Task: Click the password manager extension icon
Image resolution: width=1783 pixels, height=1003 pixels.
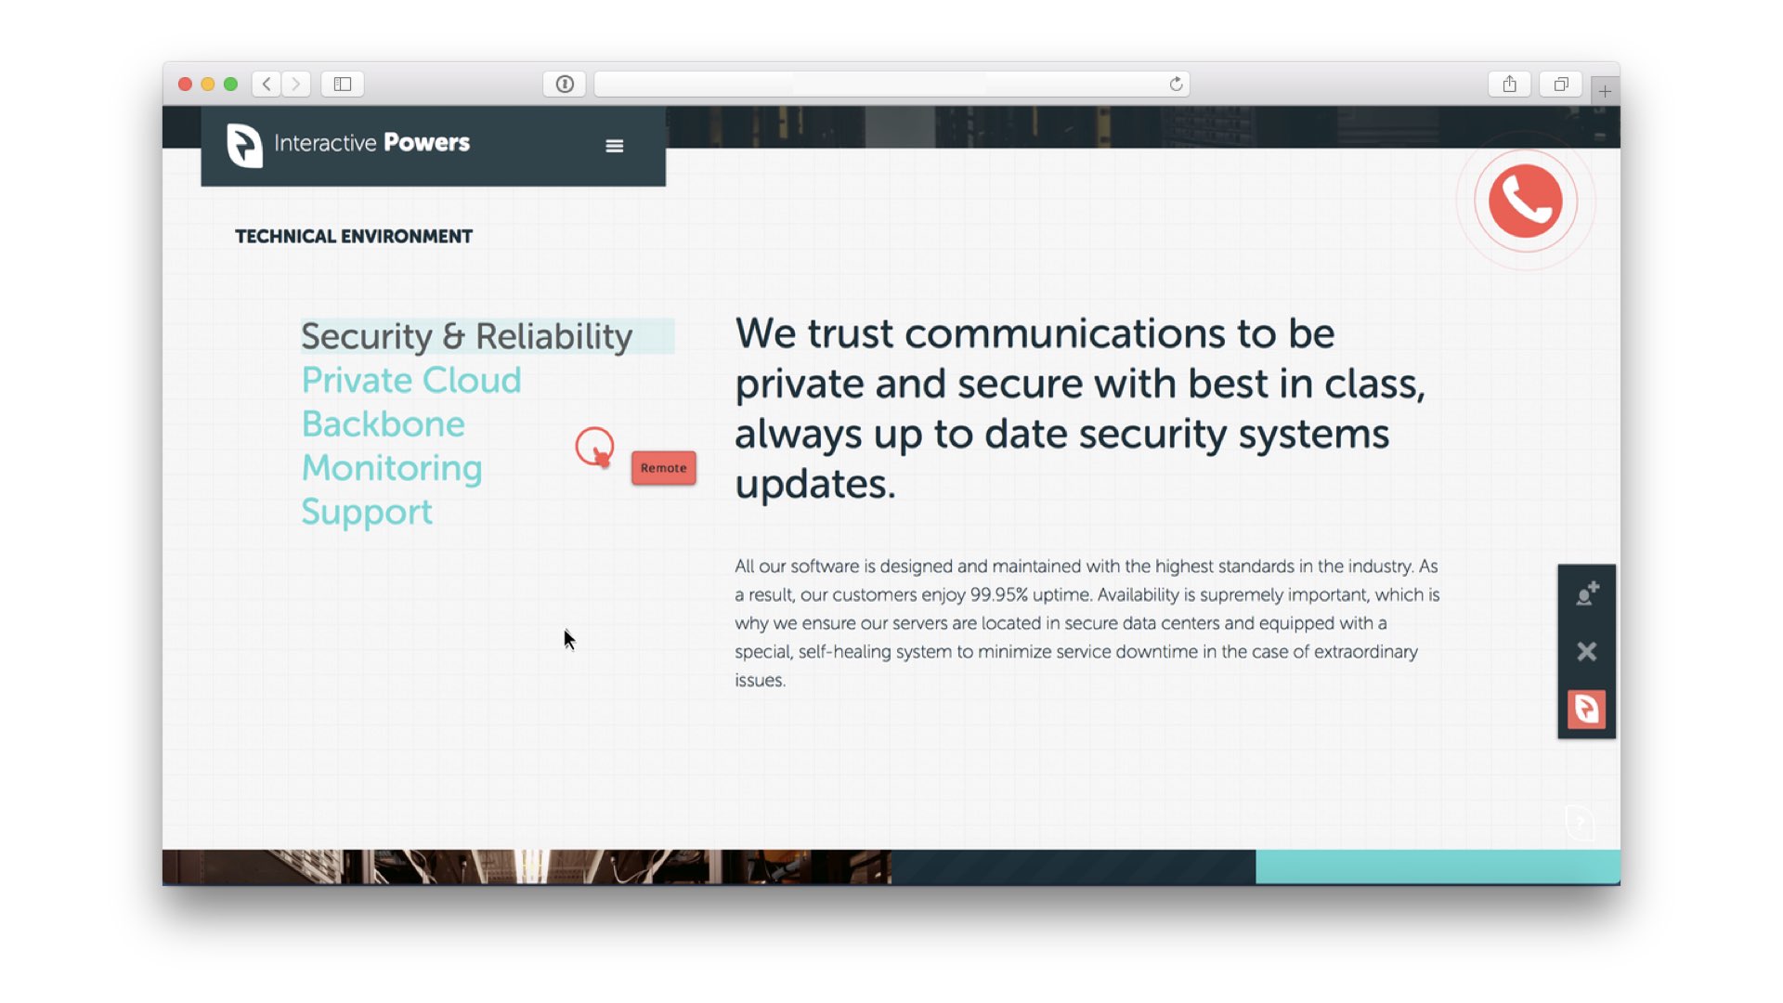Action: tap(565, 85)
